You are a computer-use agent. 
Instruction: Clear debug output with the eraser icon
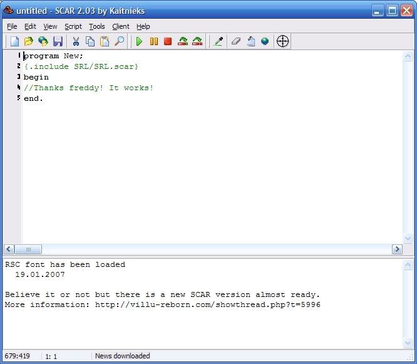pyautogui.click(x=236, y=41)
